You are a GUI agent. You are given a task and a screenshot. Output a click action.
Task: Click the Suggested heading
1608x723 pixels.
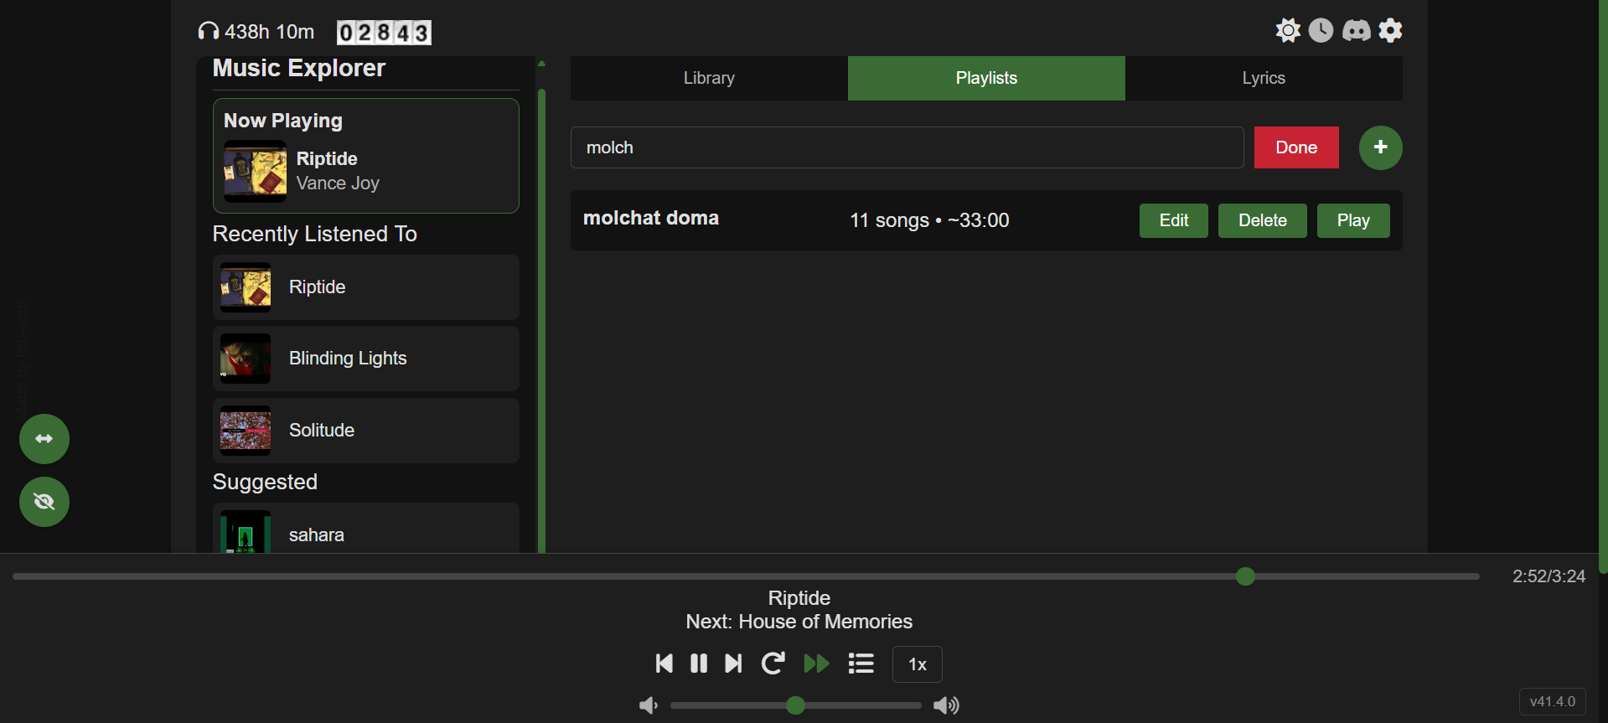pyautogui.click(x=265, y=482)
